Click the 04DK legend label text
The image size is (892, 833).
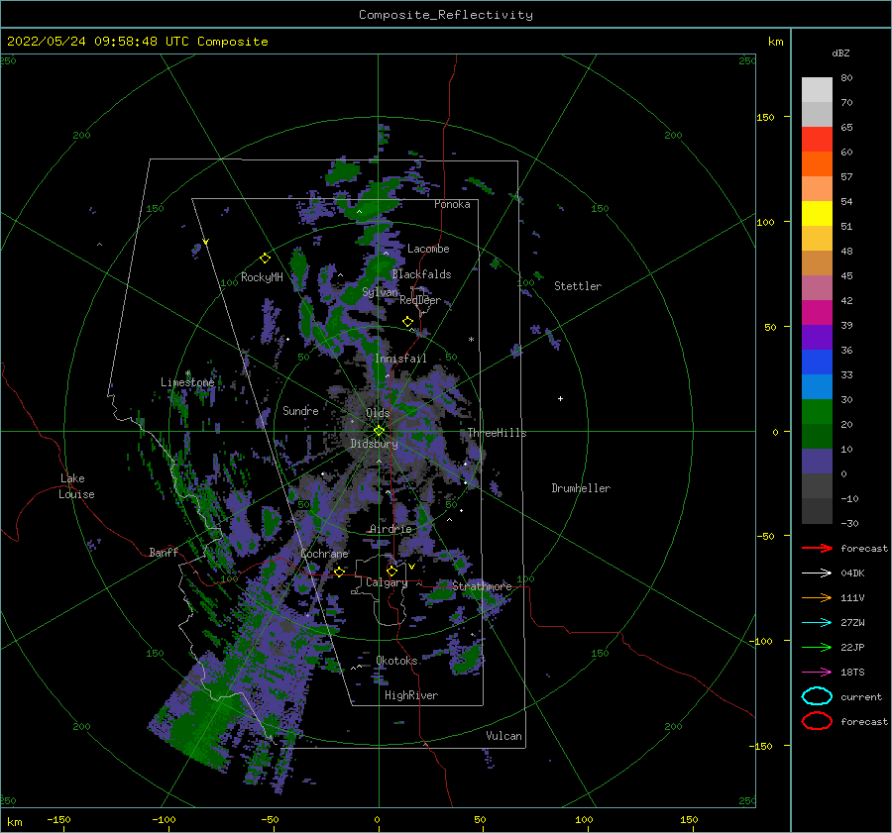(852, 573)
